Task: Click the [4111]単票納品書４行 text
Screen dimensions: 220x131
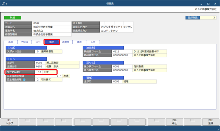Action: pos(146,52)
